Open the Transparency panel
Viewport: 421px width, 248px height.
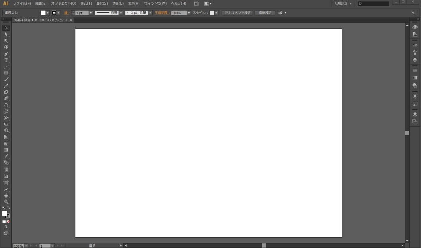[x=415, y=86]
